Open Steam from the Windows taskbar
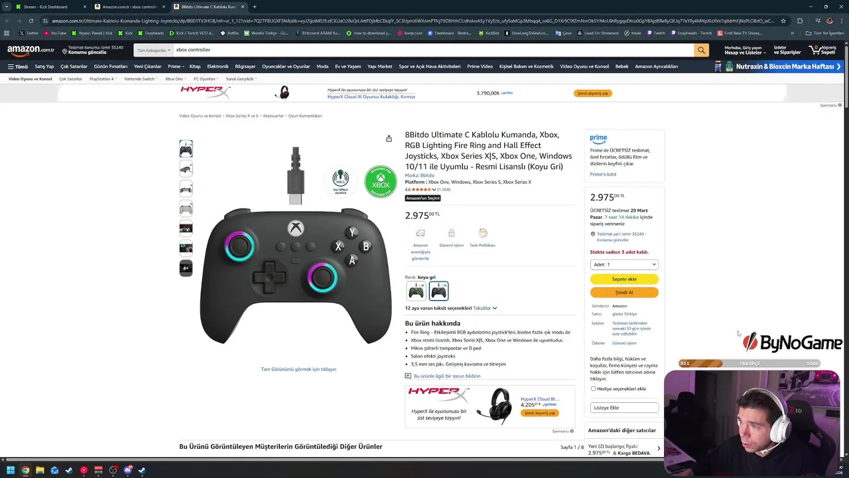 coord(69,470)
